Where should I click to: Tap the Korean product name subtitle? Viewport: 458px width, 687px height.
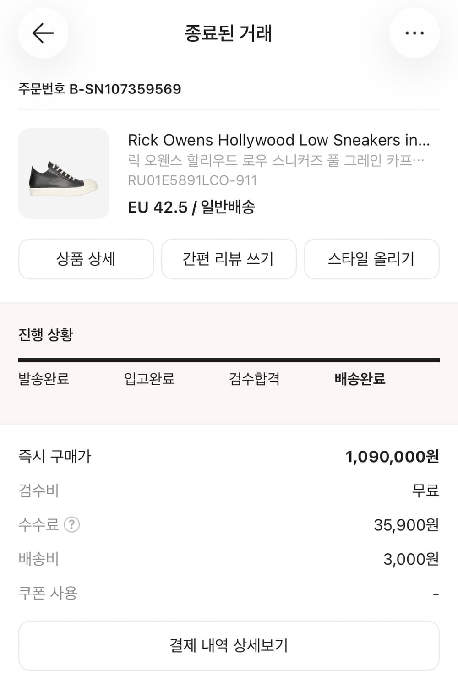pos(276,160)
